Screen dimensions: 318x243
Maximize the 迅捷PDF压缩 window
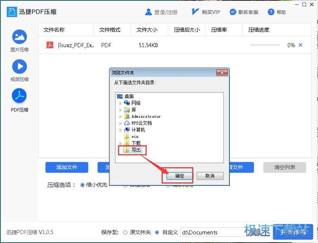click(x=304, y=5)
